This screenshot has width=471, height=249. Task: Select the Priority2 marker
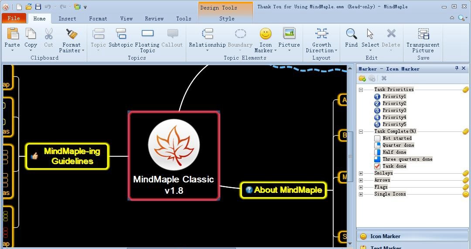[x=390, y=103]
